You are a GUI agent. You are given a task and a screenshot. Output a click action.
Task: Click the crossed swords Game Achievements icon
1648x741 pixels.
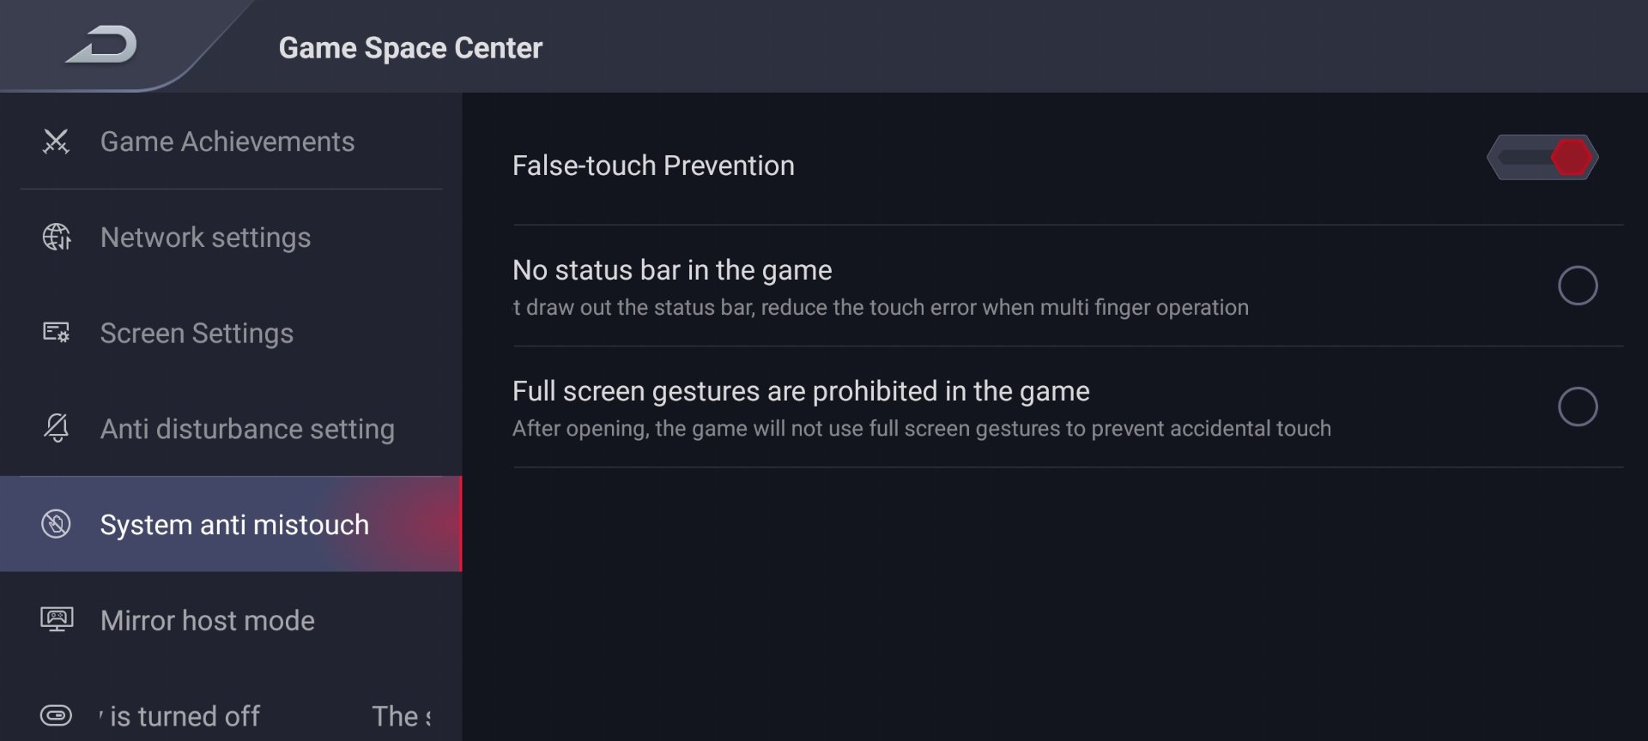(57, 142)
